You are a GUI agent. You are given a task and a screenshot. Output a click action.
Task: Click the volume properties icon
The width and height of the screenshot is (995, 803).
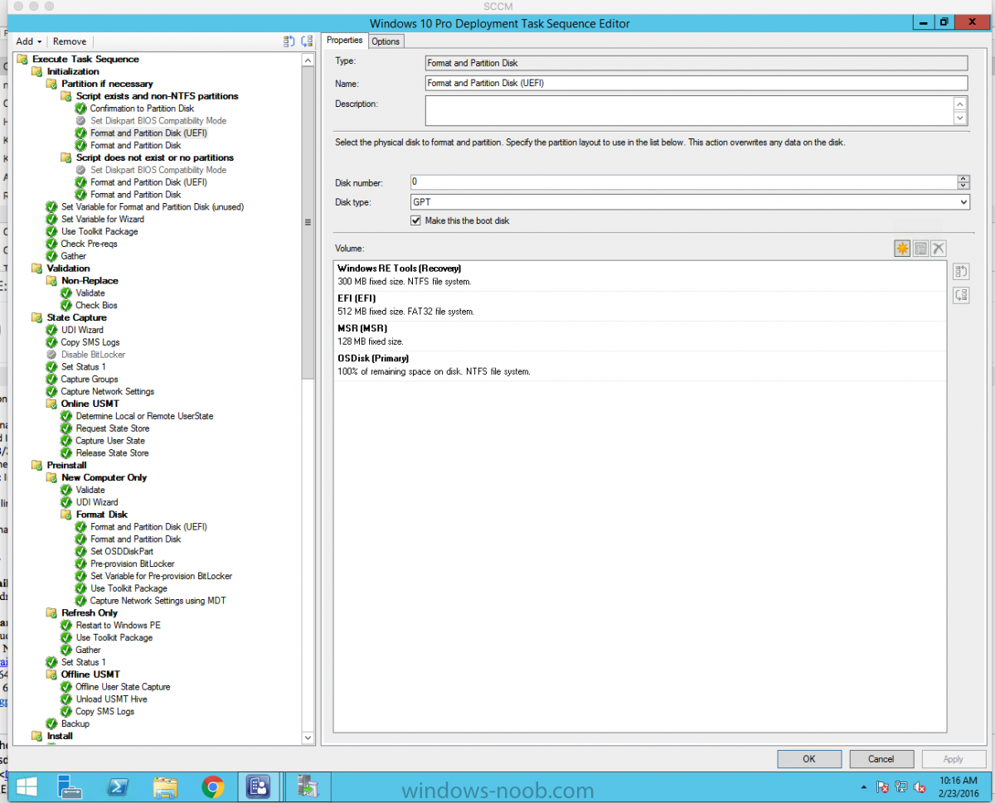point(920,249)
